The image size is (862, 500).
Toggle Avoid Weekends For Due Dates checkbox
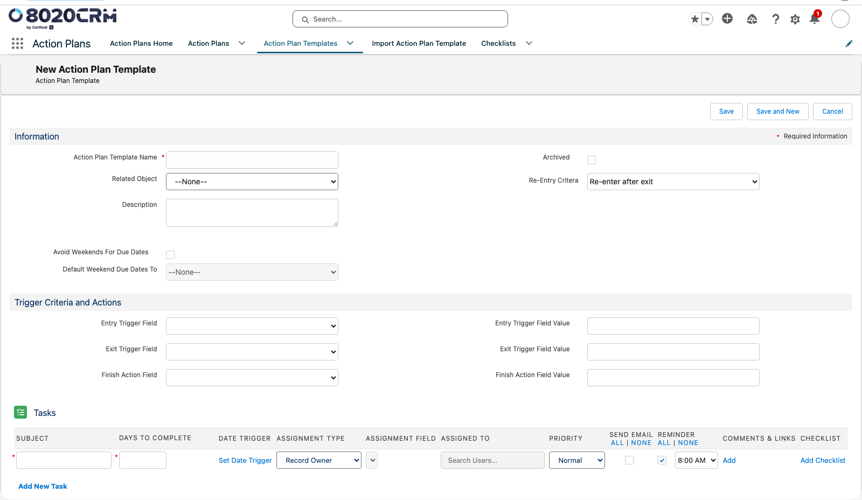click(x=170, y=255)
